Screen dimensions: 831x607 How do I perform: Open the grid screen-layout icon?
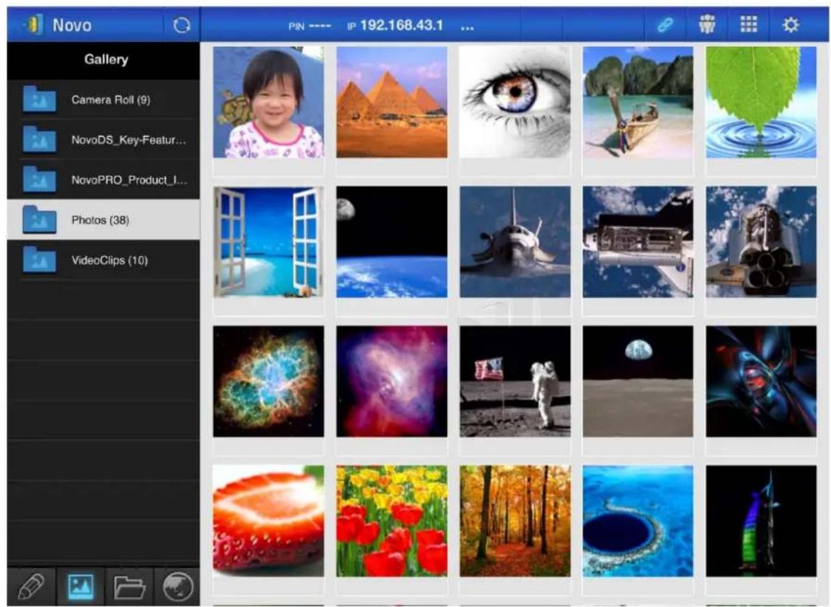pyautogui.click(x=749, y=24)
